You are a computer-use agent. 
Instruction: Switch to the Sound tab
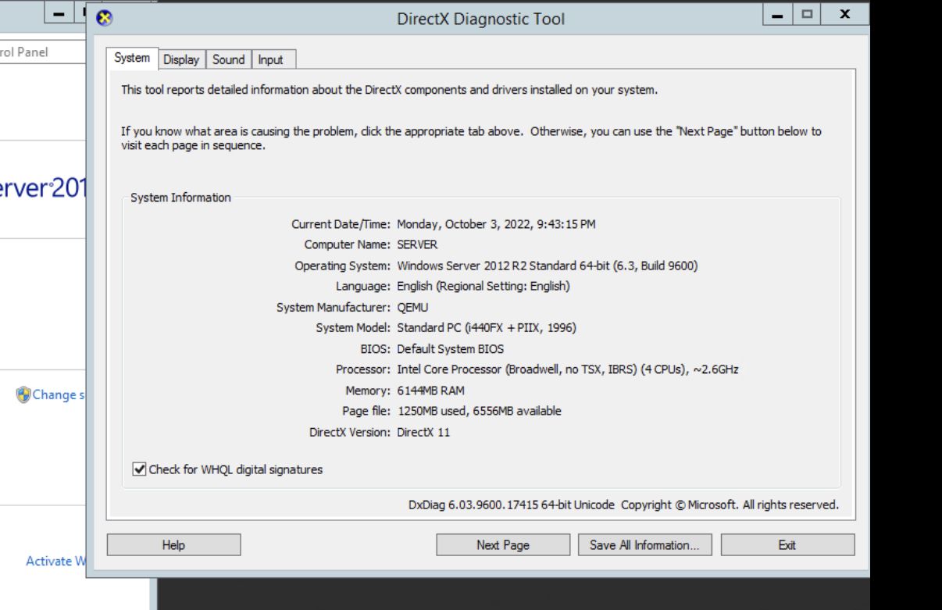tap(228, 59)
